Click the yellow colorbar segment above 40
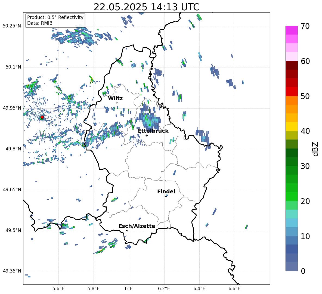The width and height of the screenshot is (322, 294). 292,126
